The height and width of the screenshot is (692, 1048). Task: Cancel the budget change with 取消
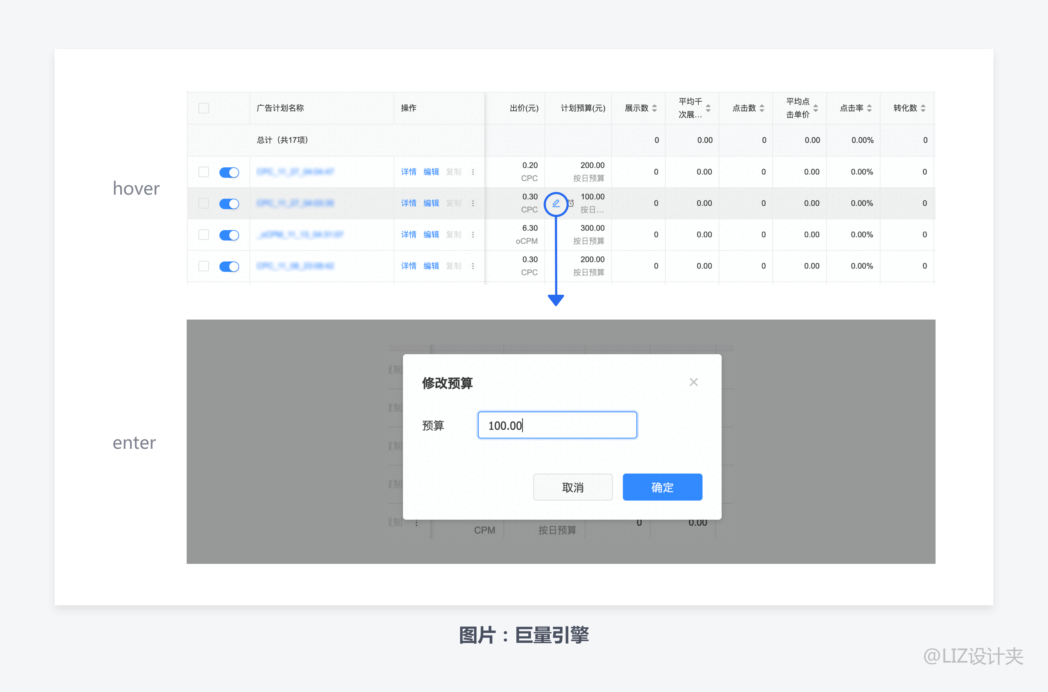tap(573, 487)
